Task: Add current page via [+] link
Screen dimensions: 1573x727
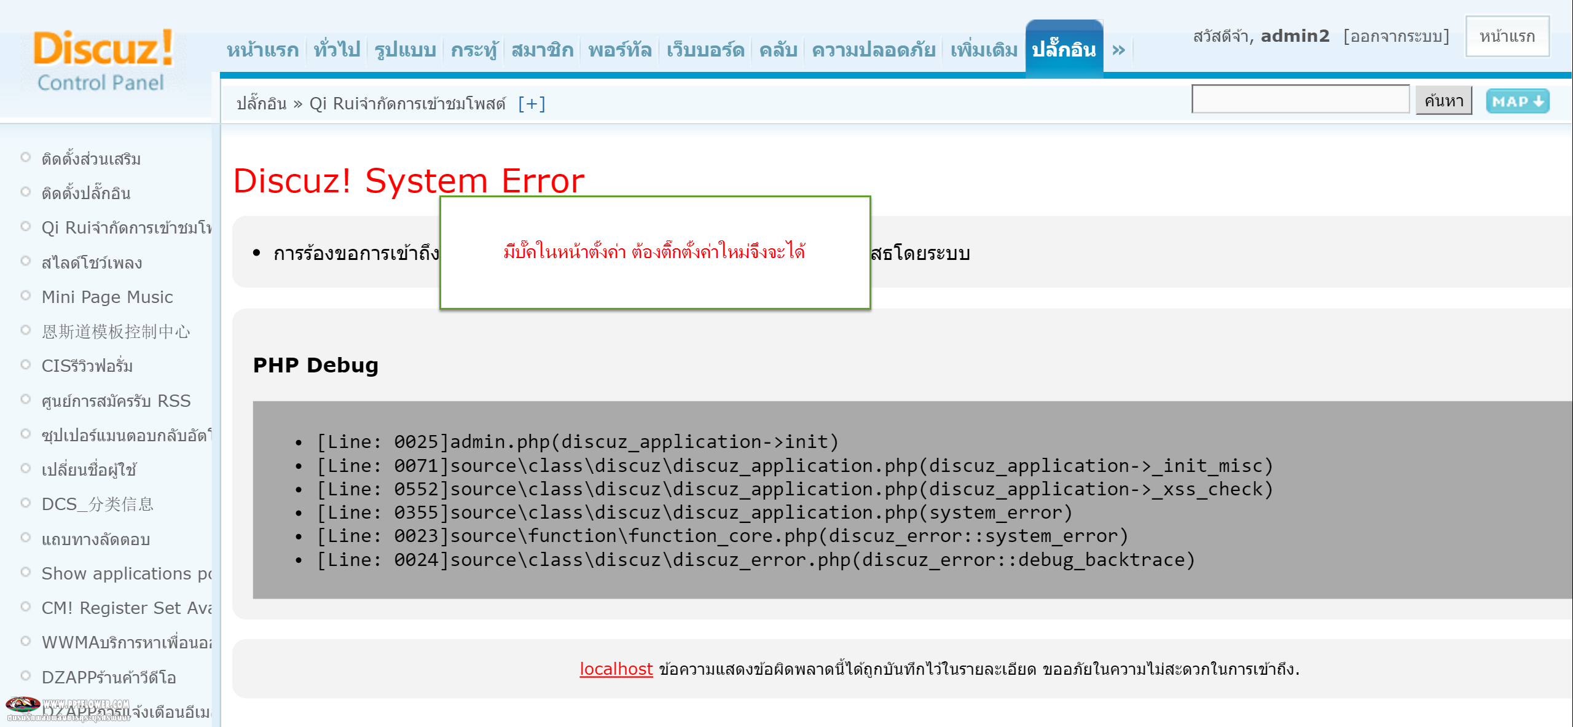Action: (x=532, y=103)
